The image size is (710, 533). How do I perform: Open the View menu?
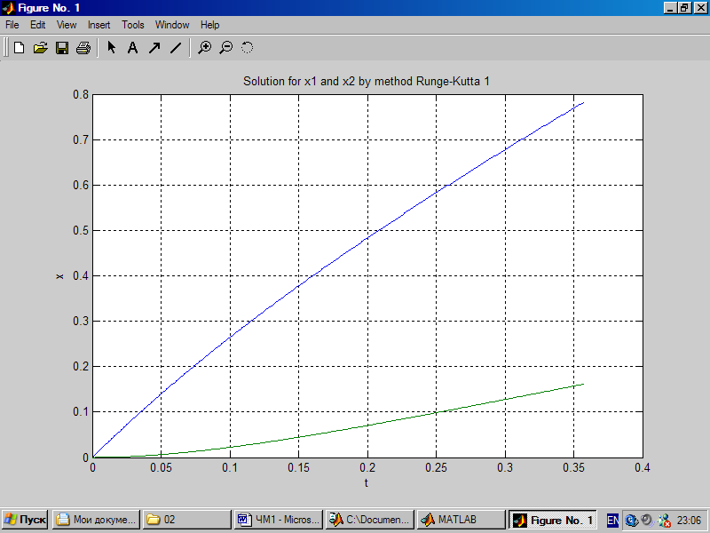(66, 25)
